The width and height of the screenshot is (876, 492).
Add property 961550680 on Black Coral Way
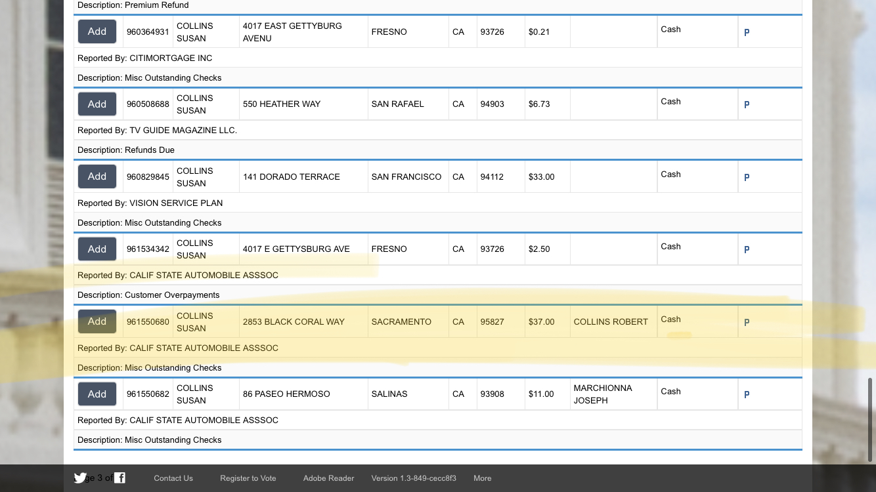click(x=97, y=321)
